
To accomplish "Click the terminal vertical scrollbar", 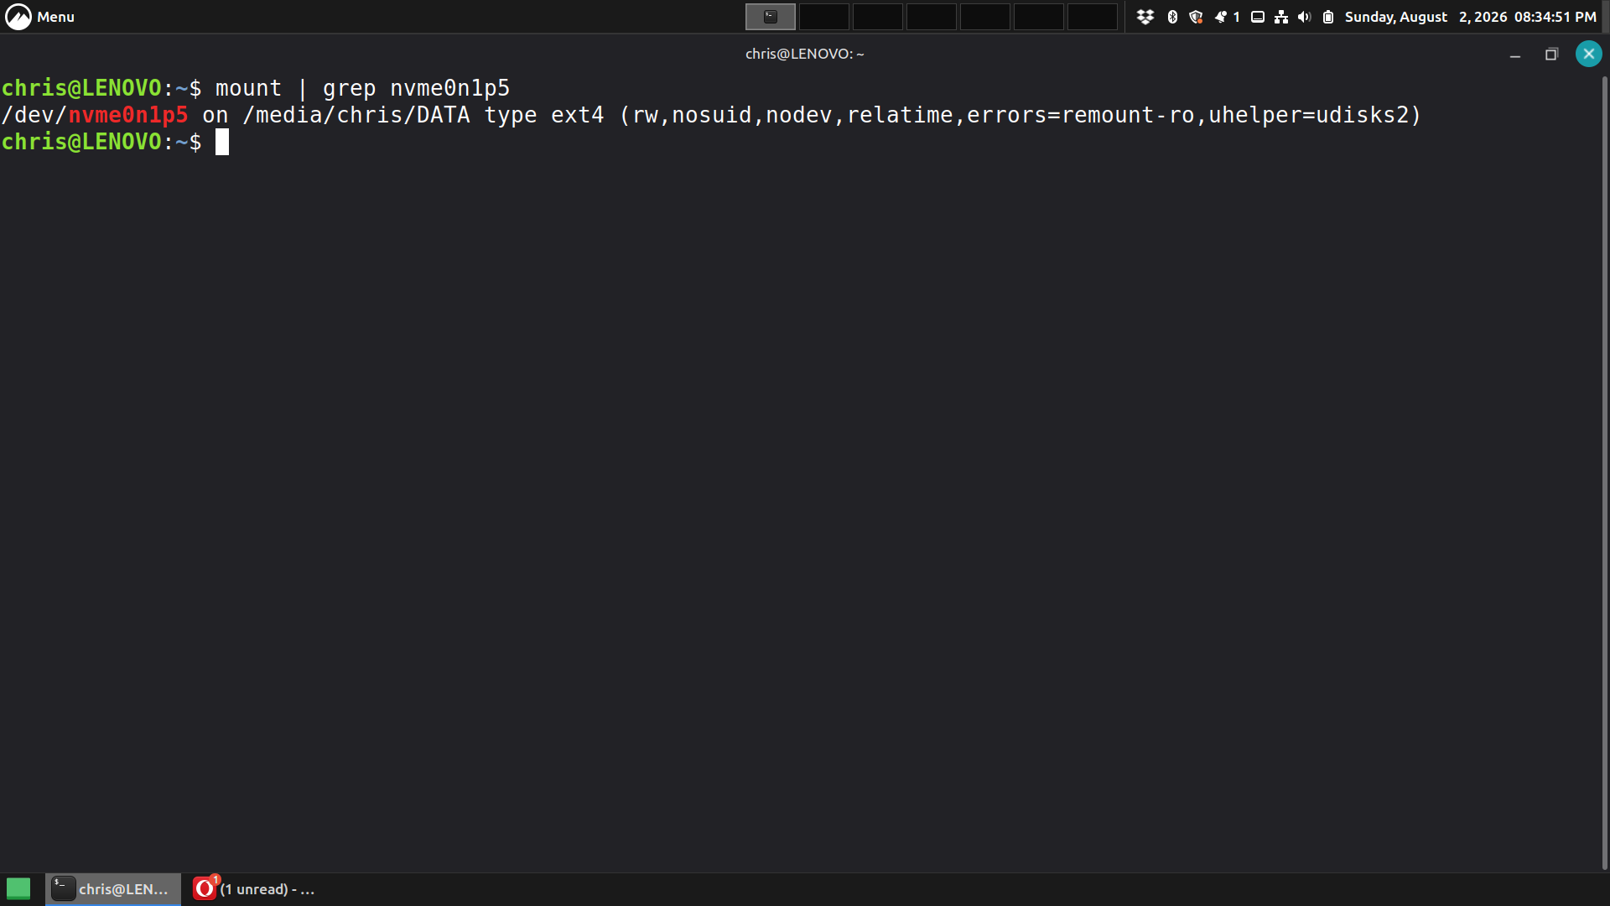I will point(1604,472).
